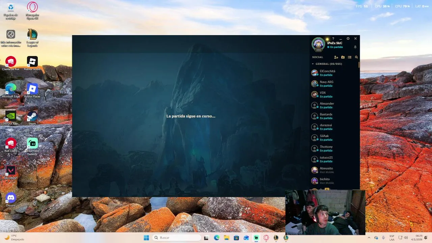Screen dimensions: 432x243
Task: Open notifications bell in League client
Action: 355,47
